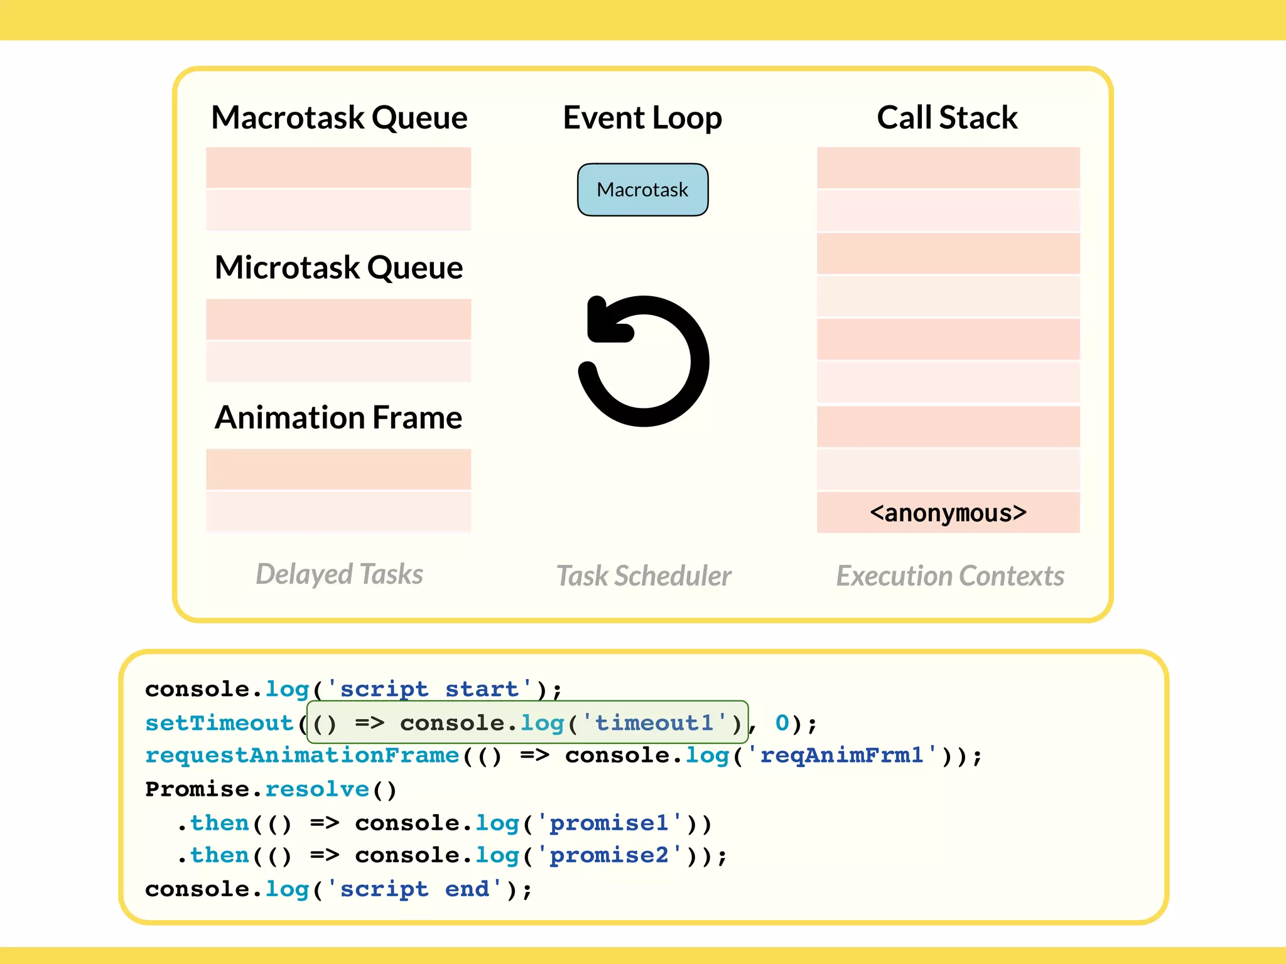Click the setTimeout keyword in code

219,723
